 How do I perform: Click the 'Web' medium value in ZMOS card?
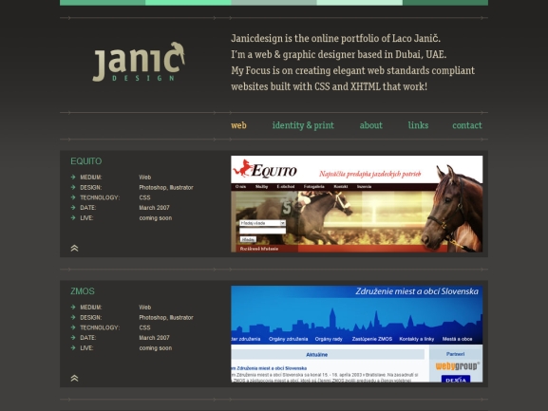[145, 308]
